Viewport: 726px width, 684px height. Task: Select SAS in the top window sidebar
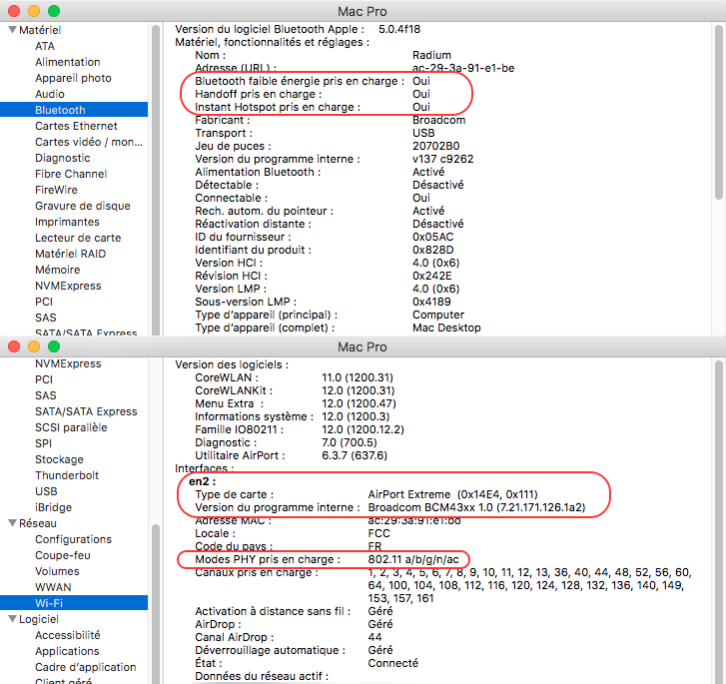(45, 318)
